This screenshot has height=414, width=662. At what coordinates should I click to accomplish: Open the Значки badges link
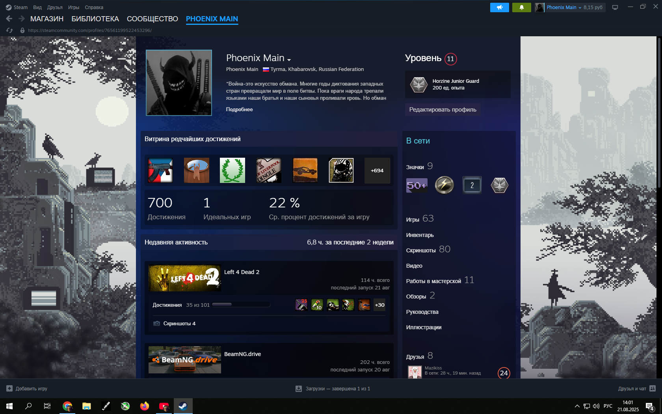click(420, 166)
